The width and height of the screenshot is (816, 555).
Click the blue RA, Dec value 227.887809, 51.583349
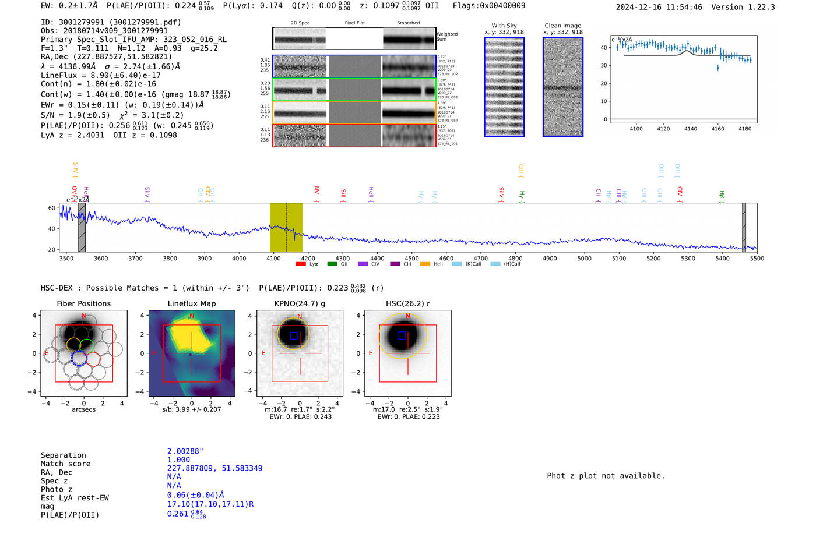pos(214,468)
